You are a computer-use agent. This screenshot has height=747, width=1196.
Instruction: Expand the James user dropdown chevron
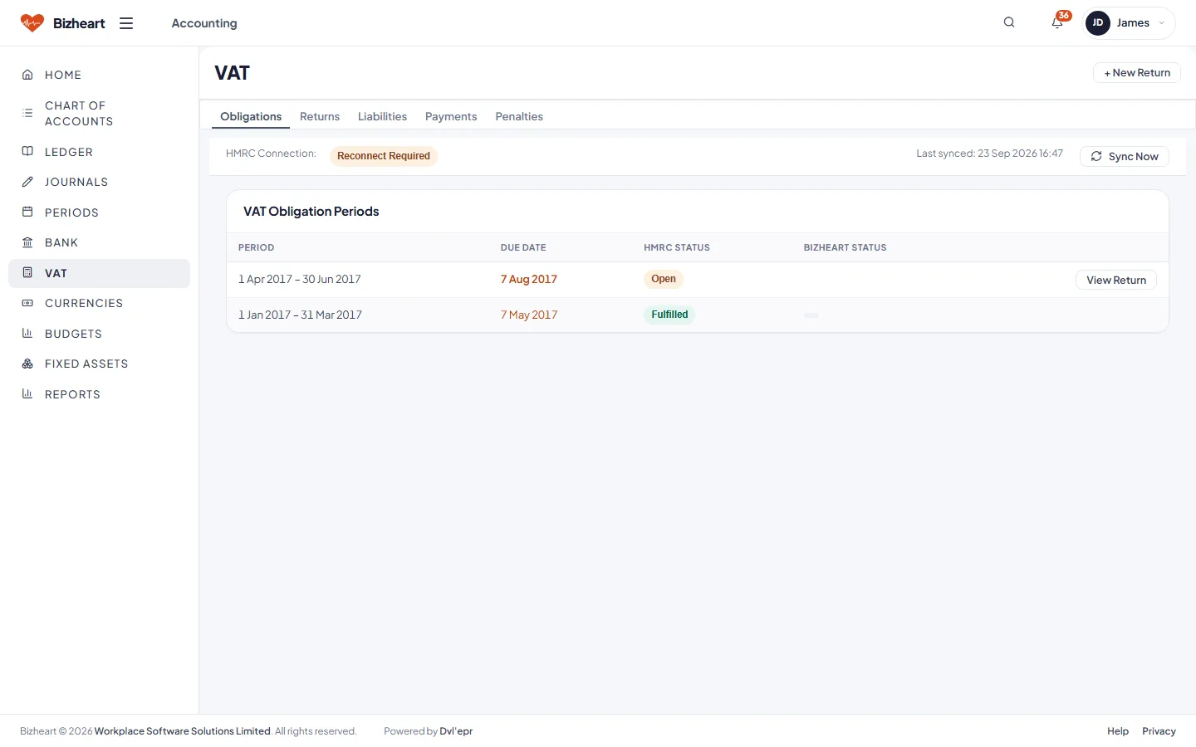click(1161, 23)
